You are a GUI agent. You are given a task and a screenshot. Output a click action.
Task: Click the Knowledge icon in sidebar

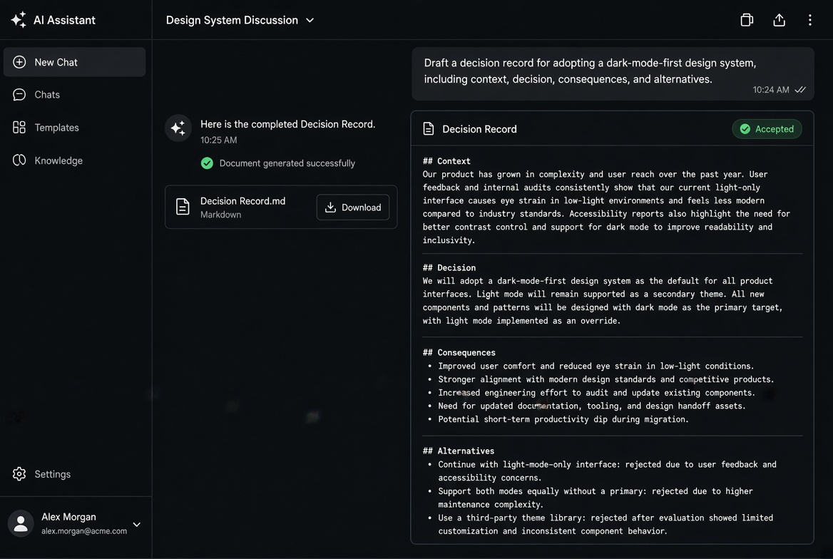pos(19,160)
